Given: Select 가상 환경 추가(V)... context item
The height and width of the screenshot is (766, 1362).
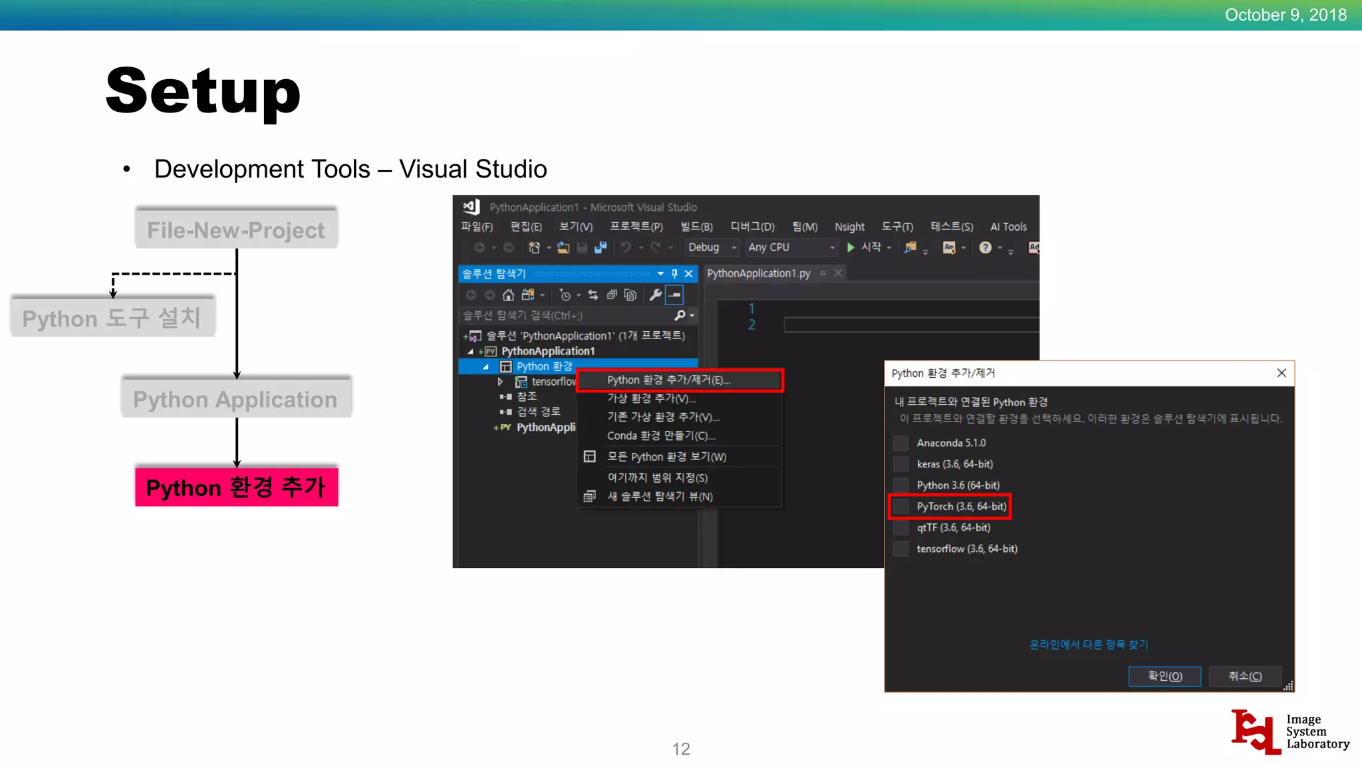Looking at the screenshot, I should coord(680,399).
